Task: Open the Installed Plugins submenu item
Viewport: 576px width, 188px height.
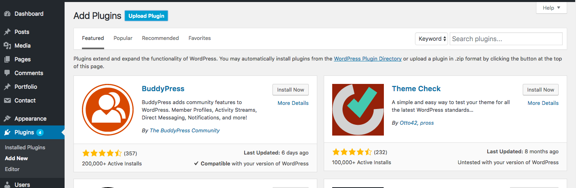Action: [x=25, y=148]
